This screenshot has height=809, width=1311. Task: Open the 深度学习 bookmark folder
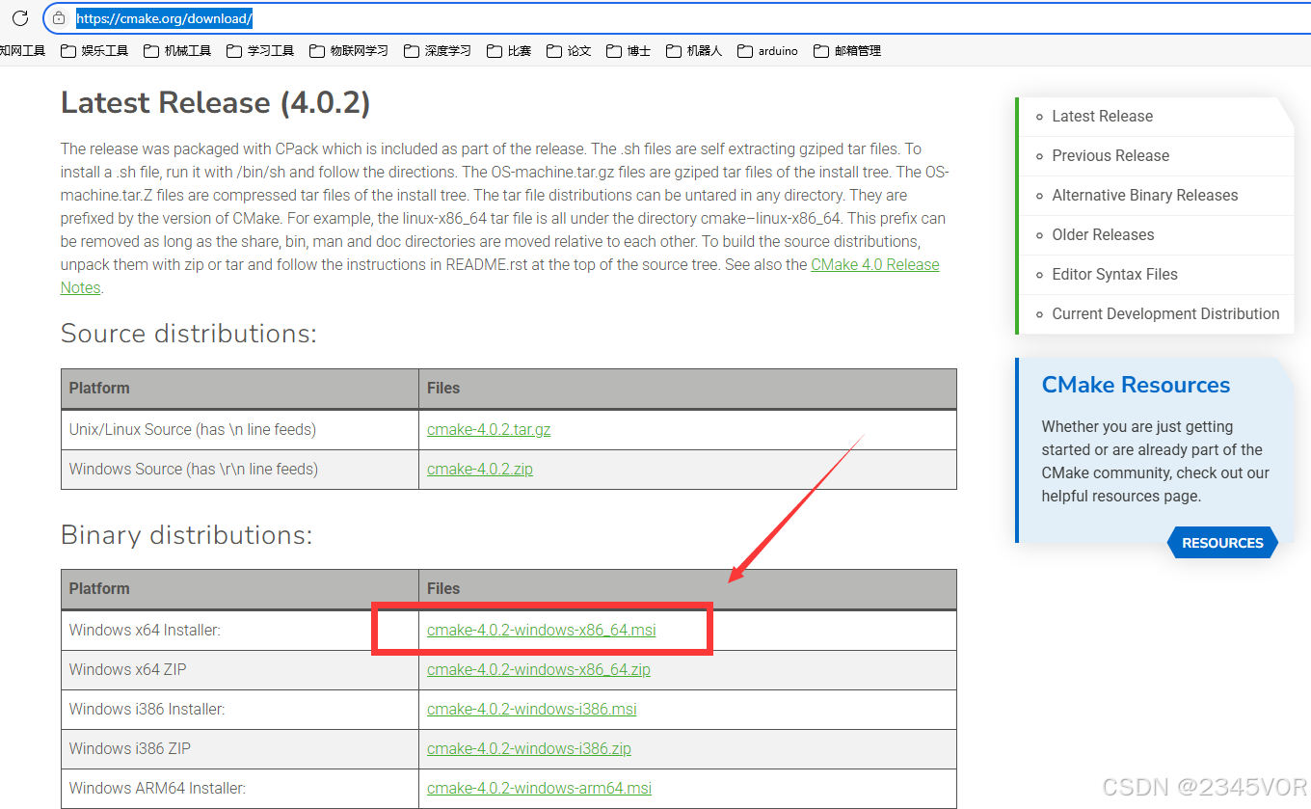click(438, 51)
